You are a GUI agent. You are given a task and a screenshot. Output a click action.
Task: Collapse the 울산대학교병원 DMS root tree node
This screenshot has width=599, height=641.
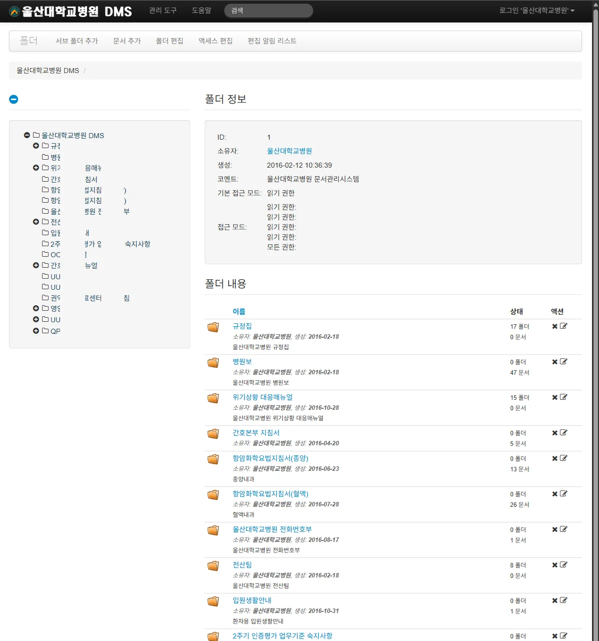click(x=27, y=135)
